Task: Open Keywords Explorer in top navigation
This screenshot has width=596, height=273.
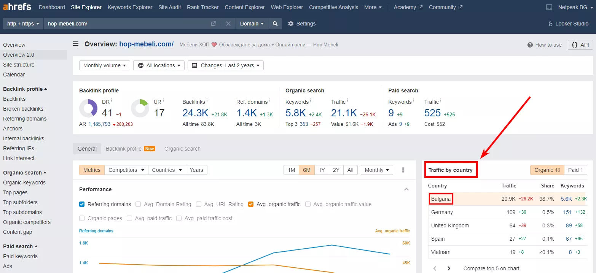Action: click(130, 7)
